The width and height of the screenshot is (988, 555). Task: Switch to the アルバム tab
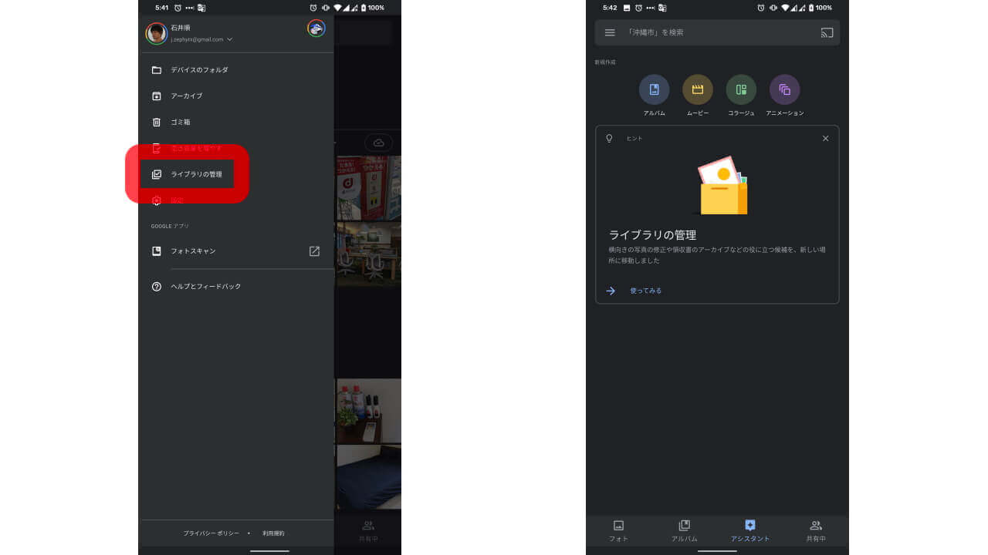684,531
